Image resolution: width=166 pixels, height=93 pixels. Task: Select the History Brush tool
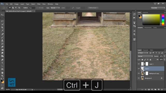tap(2, 44)
